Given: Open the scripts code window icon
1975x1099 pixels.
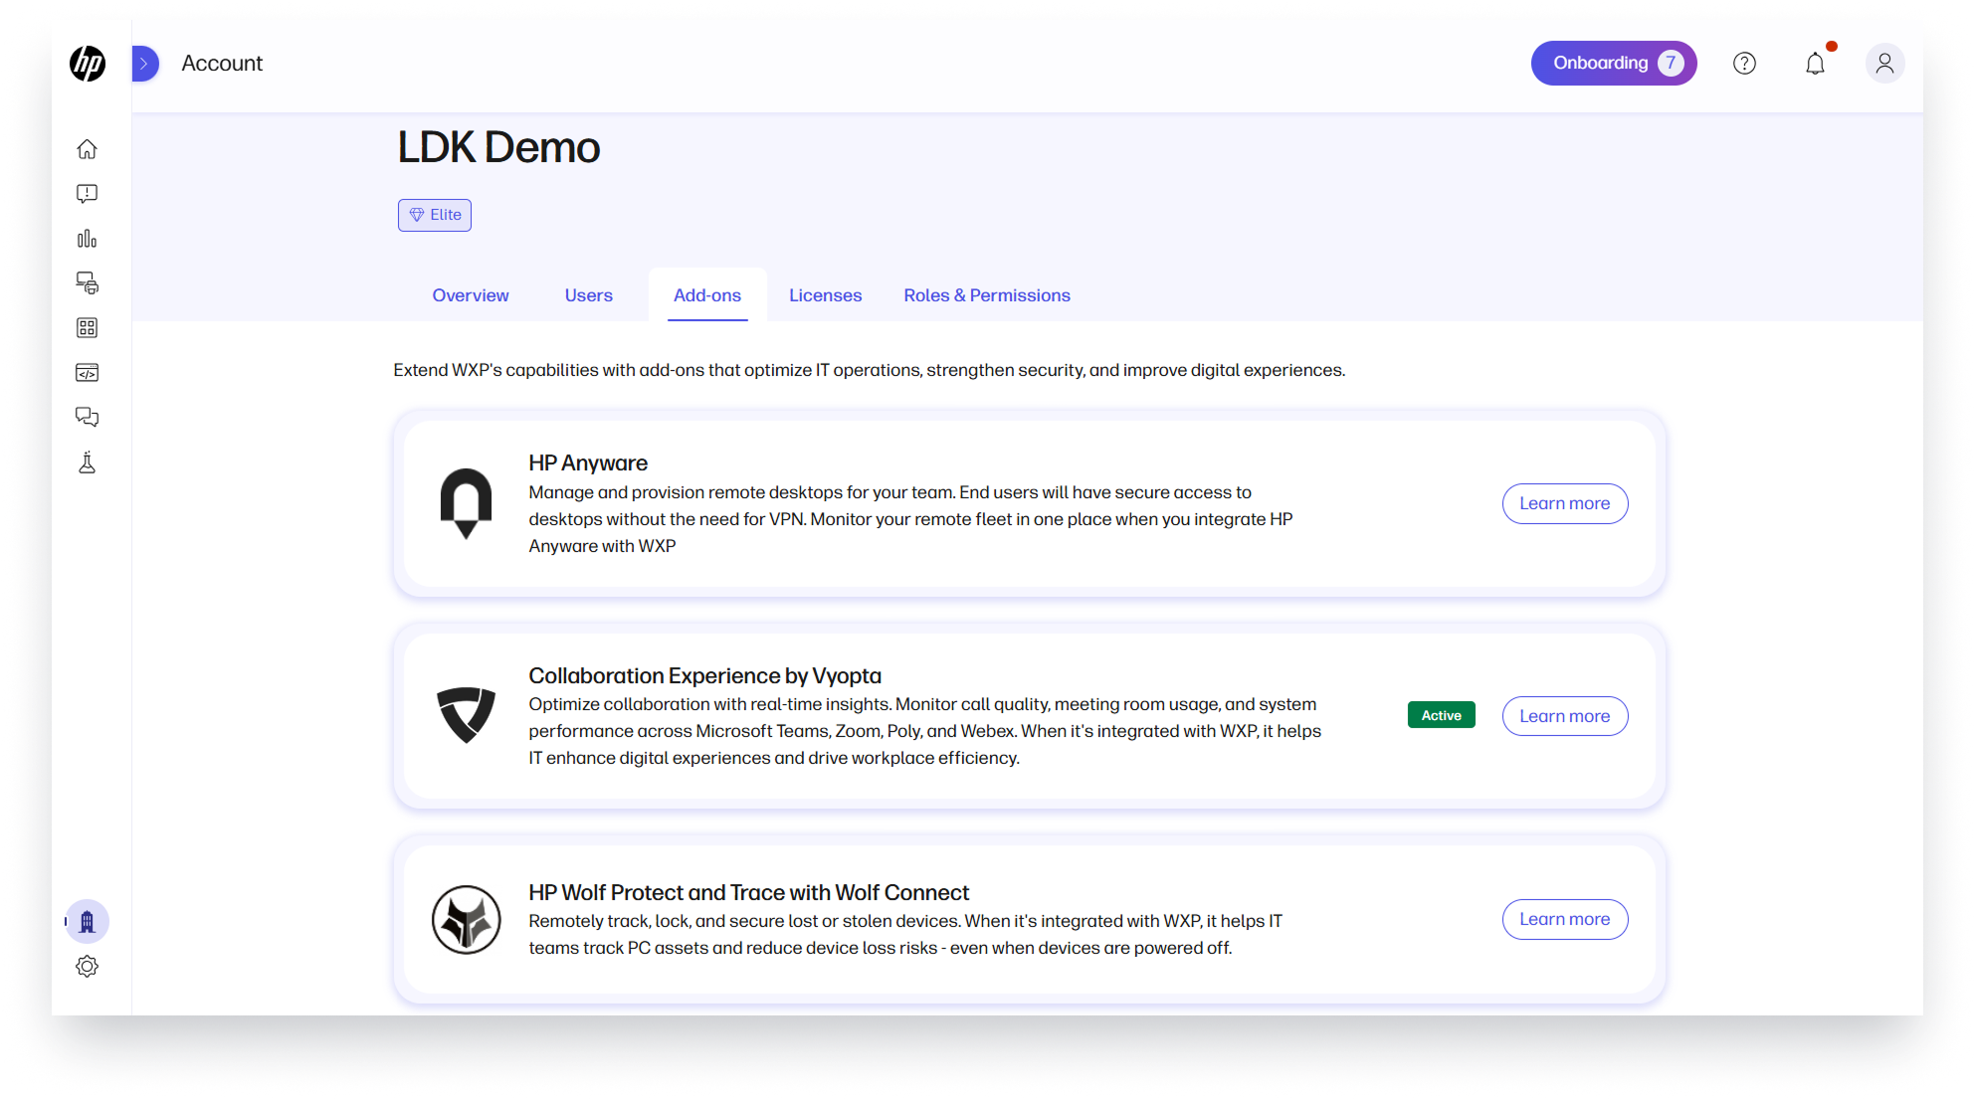Looking at the screenshot, I should (88, 373).
